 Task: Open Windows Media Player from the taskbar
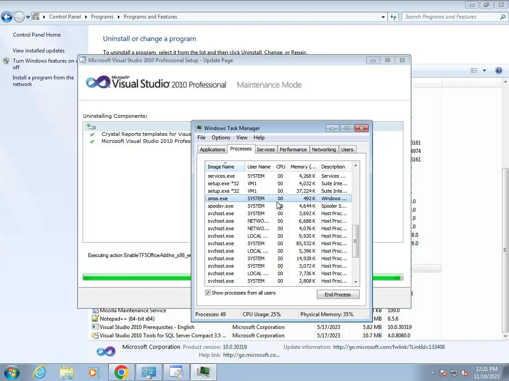click(x=94, y=373)
